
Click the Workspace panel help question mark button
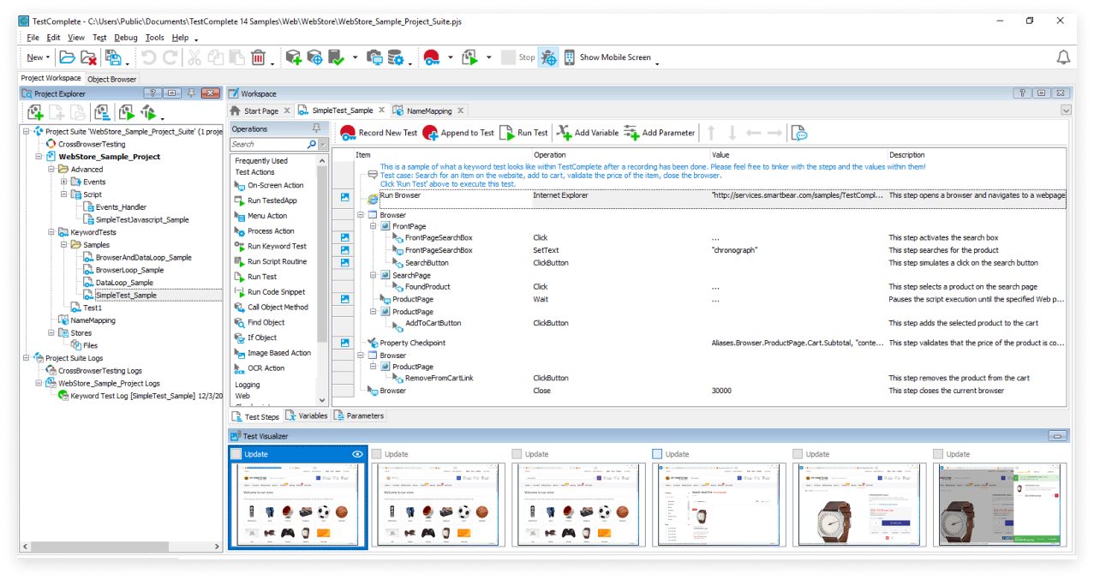[x=1022, y=93]
